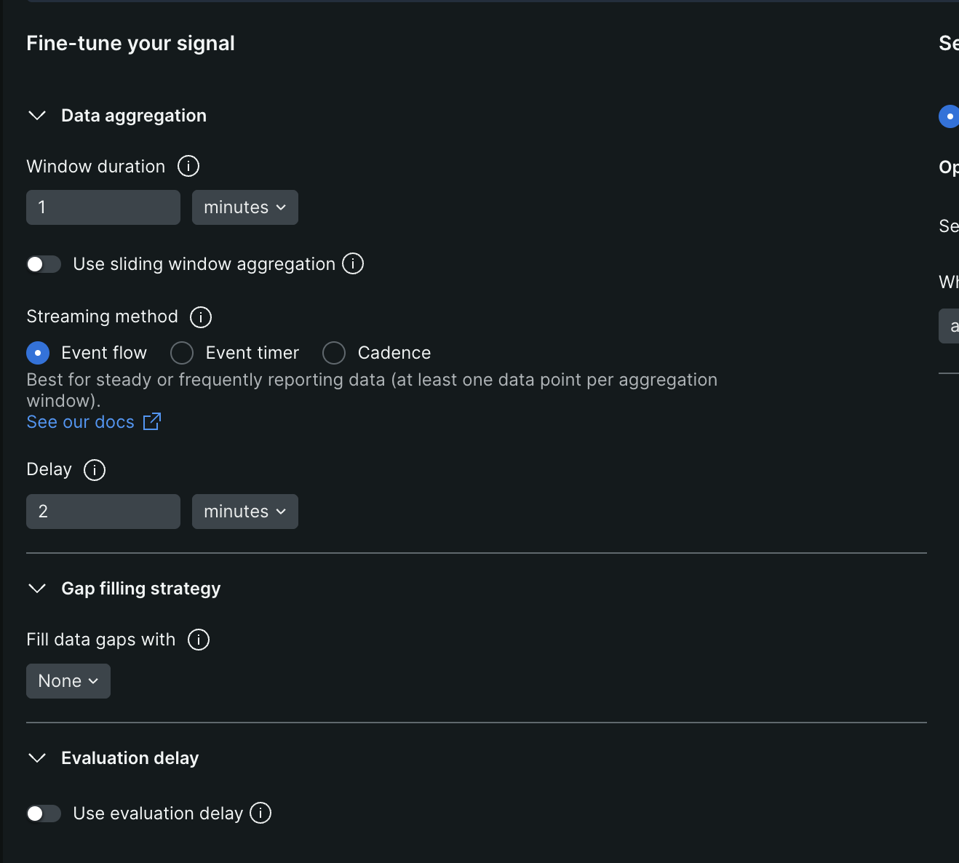Viewport: 959px width, 863px height.
Task: Choose Cadence streaming method
Action: click(x=334, y=353)
